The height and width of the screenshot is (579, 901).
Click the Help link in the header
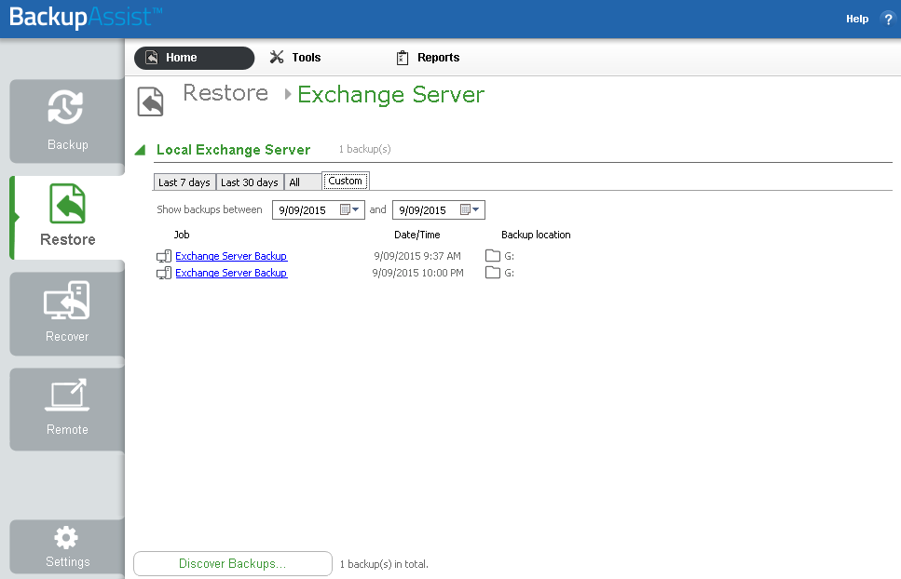pyautogui.click(x=857, y=19)
